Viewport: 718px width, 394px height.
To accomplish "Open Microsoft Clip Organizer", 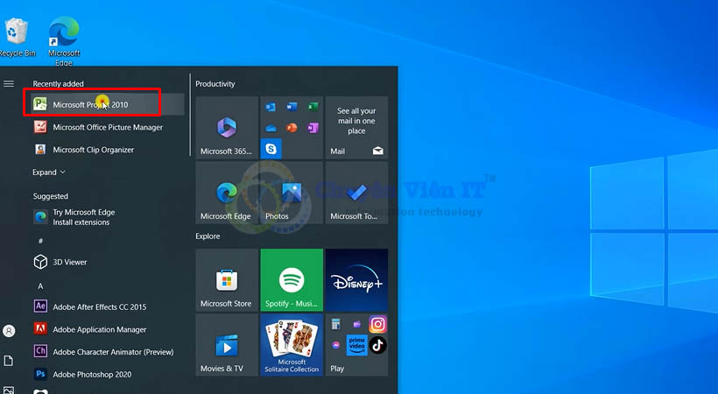I will [x=93, y=150].
